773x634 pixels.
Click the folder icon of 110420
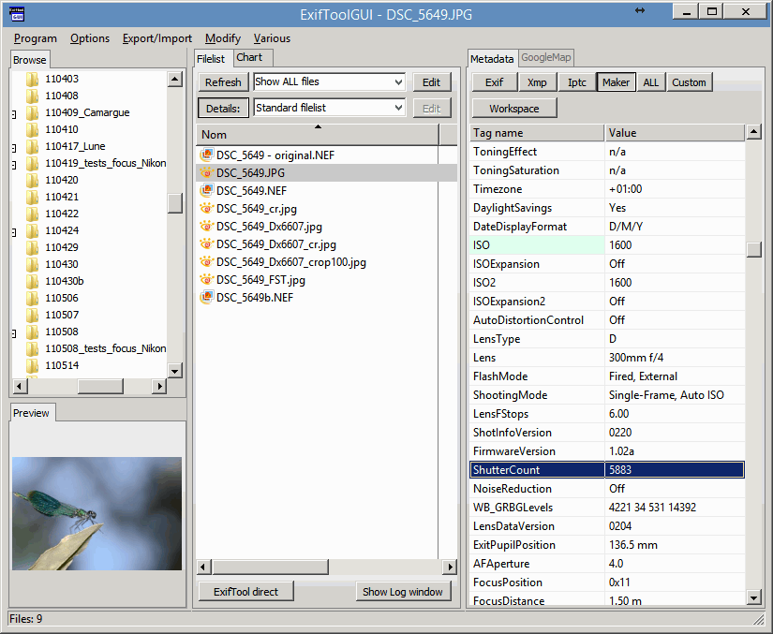pos(33,180)
